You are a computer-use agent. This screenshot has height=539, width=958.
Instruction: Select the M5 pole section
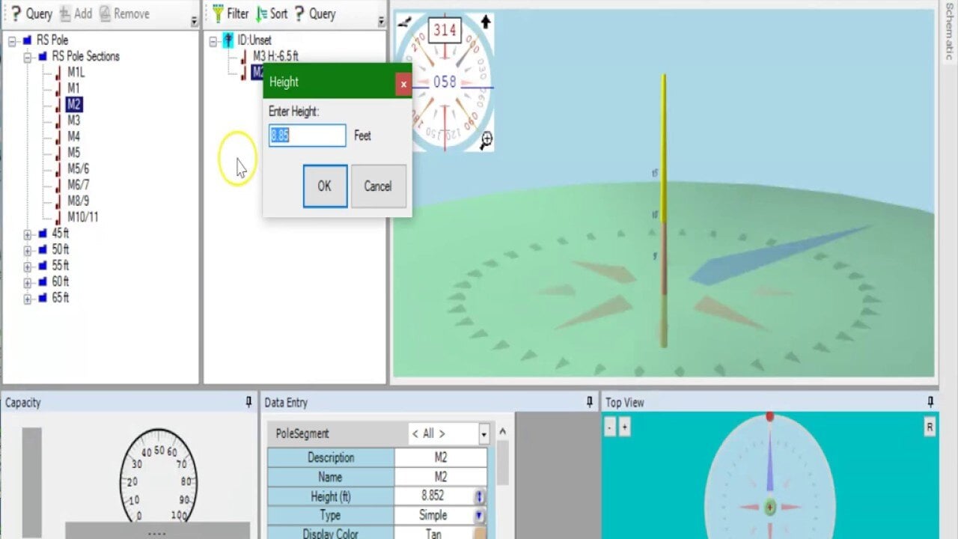[73, 153]
